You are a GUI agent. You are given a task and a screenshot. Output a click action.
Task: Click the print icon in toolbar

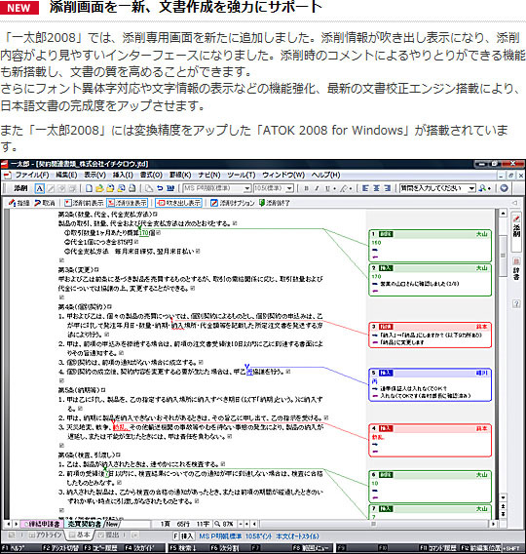pos(131,188)
